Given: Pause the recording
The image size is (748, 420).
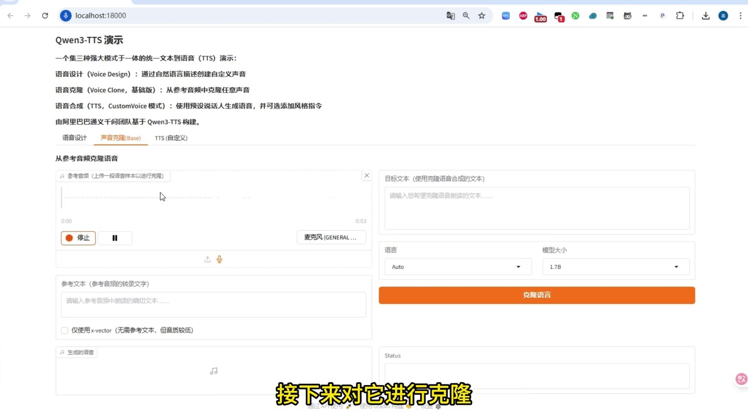Looking at the screenshot, I should (x=115, y=237).
